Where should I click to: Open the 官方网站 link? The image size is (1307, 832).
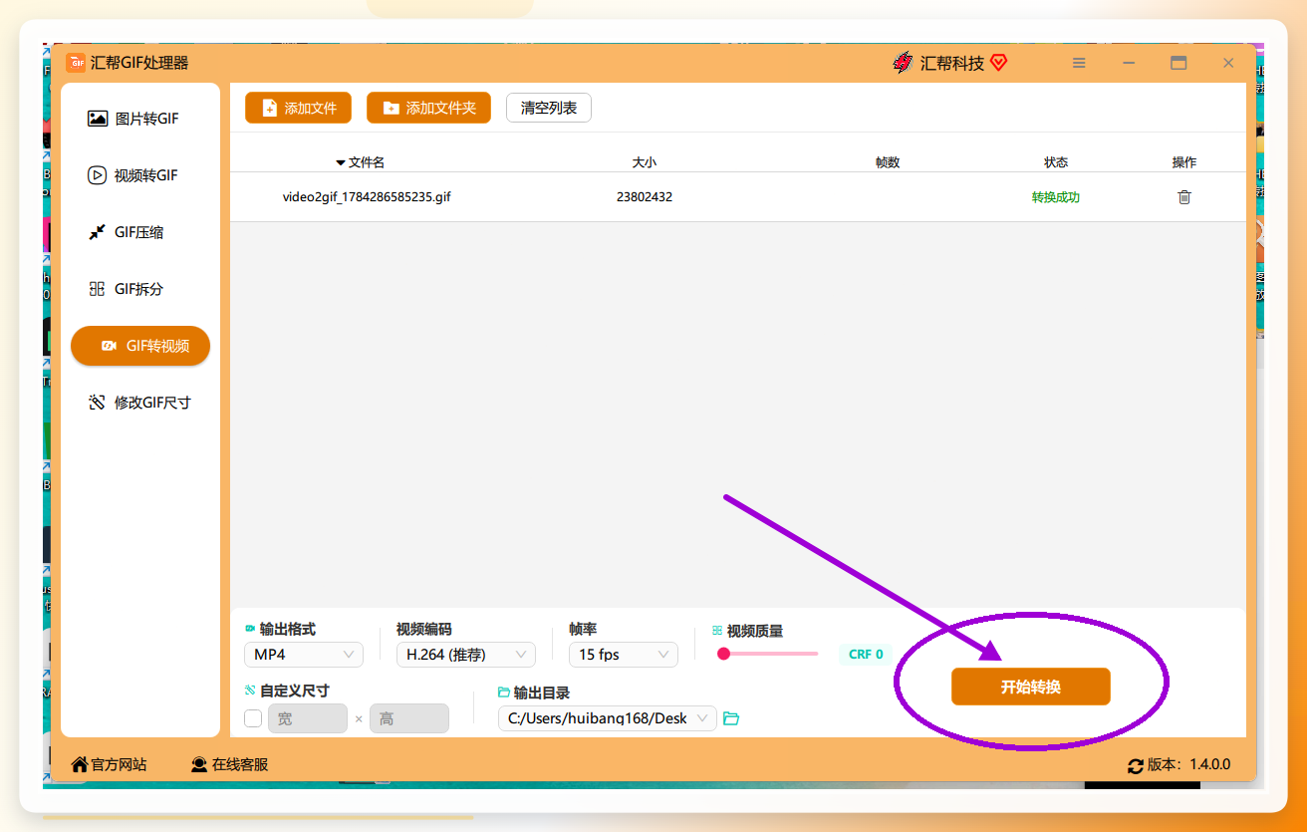click(x=109, y=764)
